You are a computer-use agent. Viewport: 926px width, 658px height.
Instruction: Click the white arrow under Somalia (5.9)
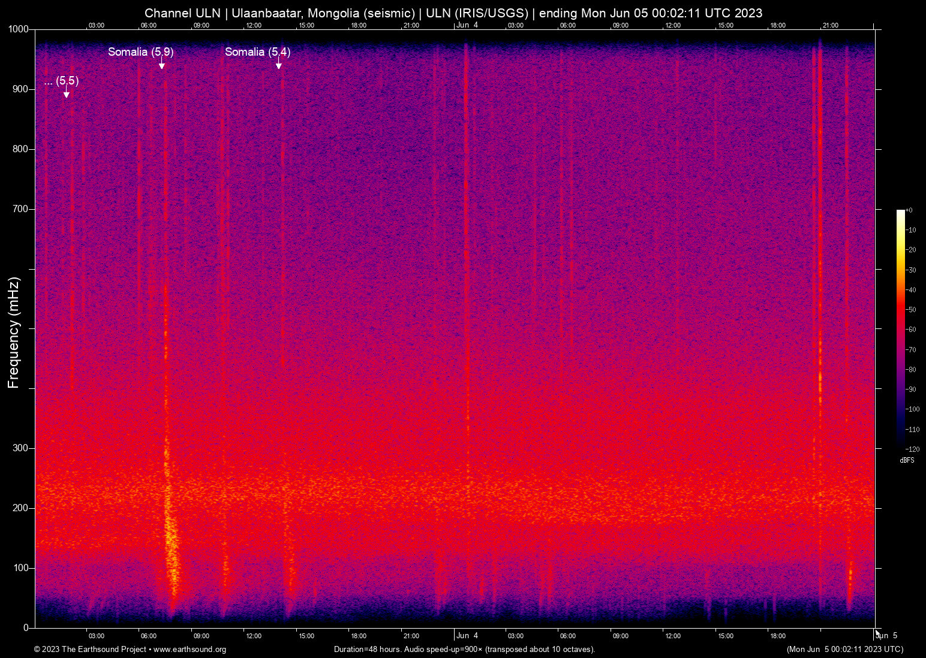click(163, 64)
